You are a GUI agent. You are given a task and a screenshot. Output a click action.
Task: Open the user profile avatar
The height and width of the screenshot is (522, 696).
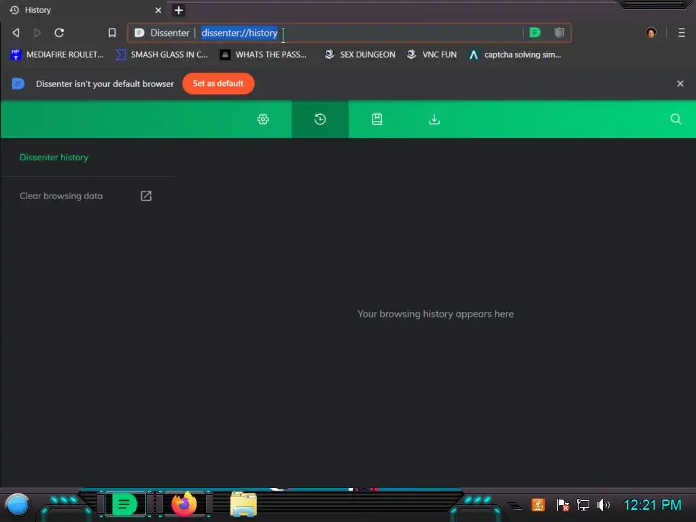(651, 33)
